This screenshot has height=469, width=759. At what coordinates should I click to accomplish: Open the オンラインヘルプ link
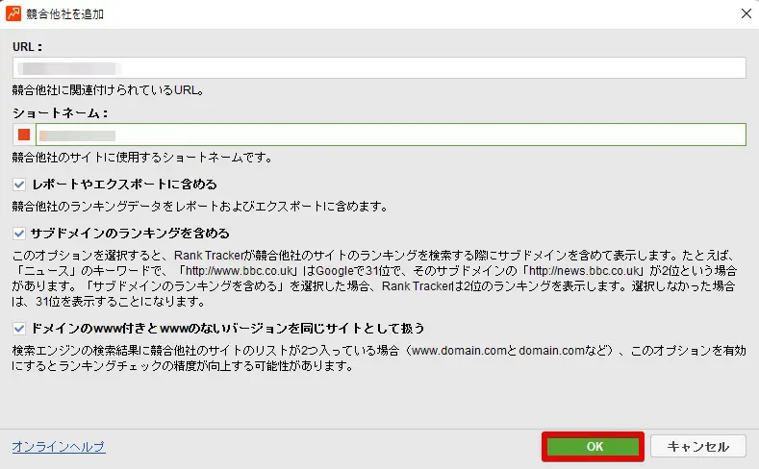58,447
